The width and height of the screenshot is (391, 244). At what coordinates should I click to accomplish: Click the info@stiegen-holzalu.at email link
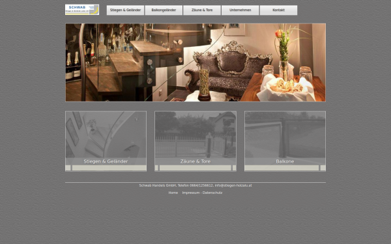point(233,185)
